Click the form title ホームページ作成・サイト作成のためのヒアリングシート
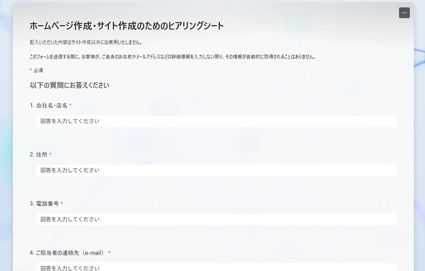 point(126,26)
